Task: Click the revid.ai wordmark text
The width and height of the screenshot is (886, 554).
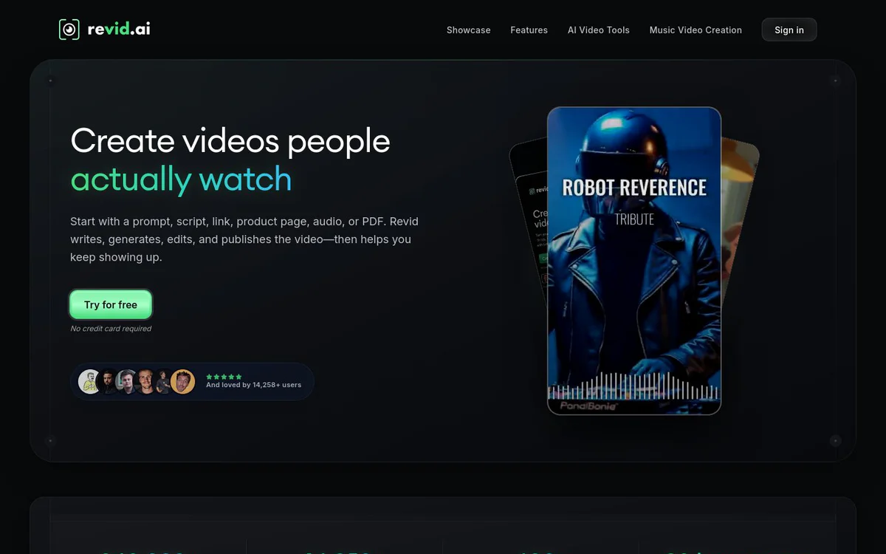Action: [x=119, y=30]
